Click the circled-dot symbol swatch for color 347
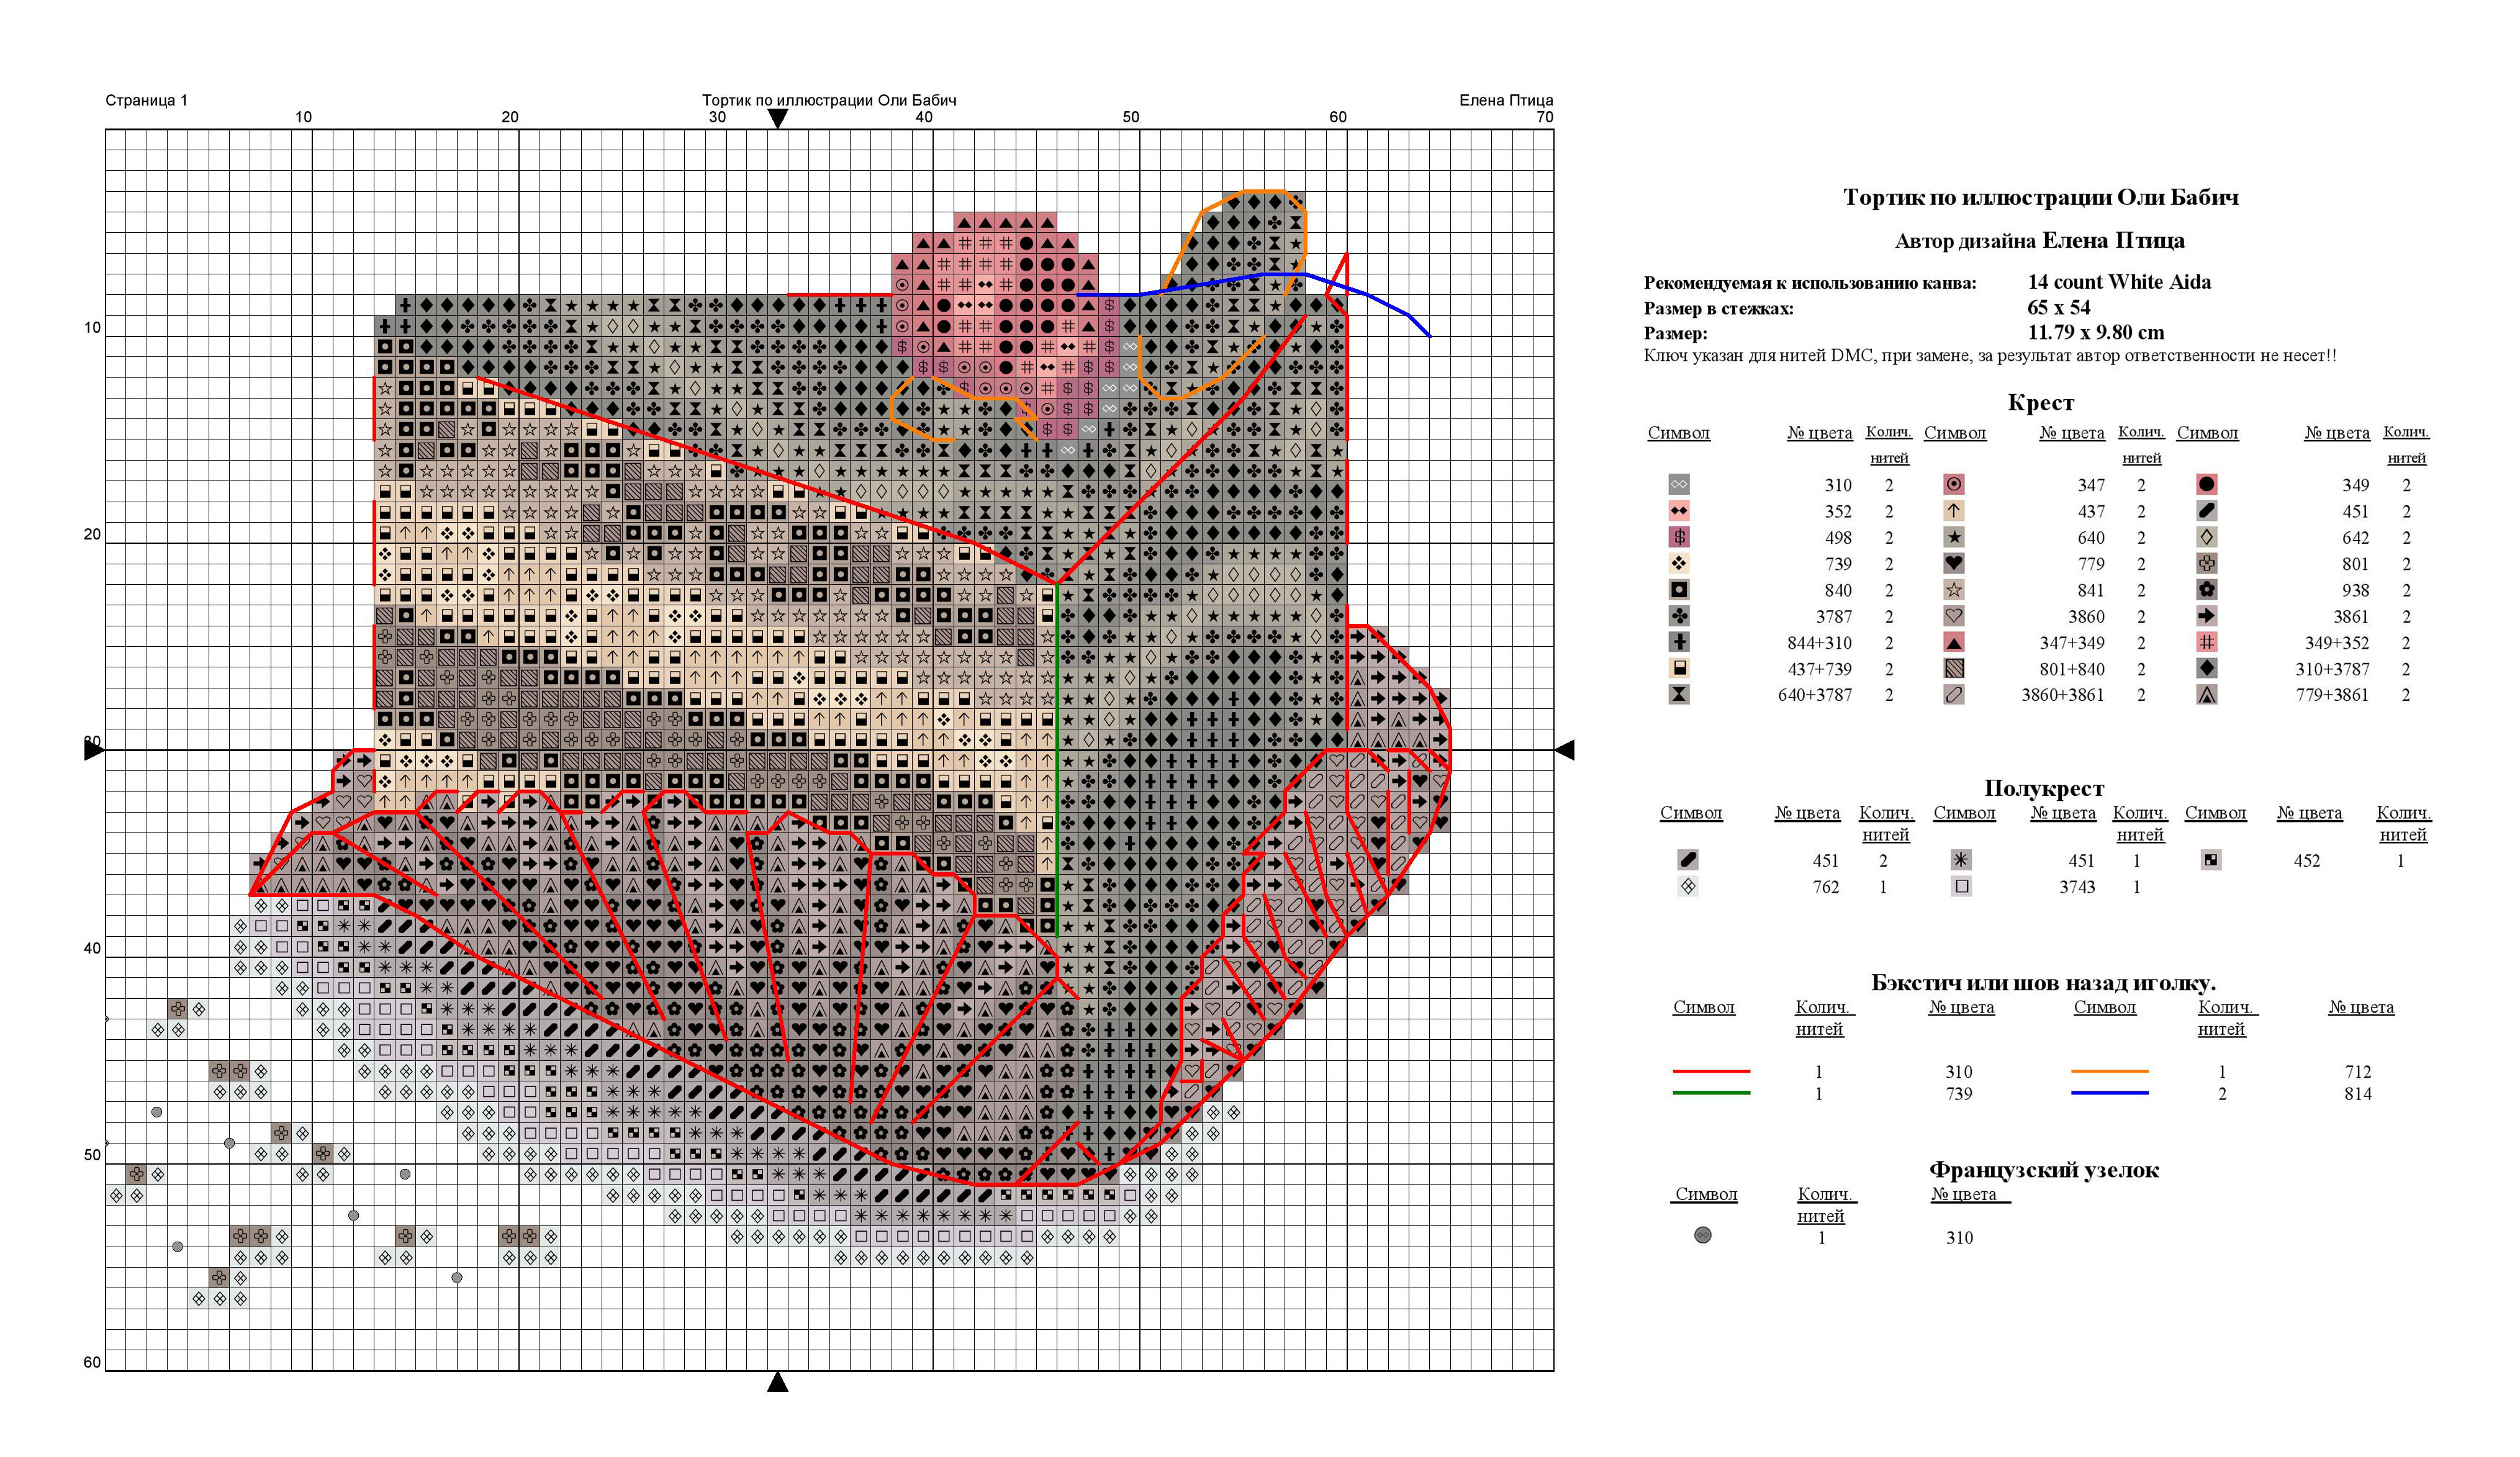2520x1457 pixels. coord(1953,484)
